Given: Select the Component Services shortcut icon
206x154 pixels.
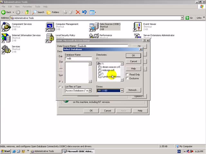Looking at the screenshot, I should click(x=6, y=27).
